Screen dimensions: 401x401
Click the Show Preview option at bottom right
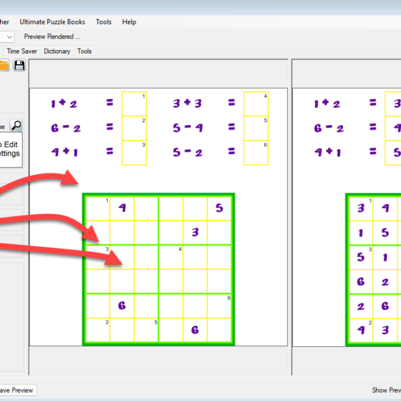[x=386, y=390]
